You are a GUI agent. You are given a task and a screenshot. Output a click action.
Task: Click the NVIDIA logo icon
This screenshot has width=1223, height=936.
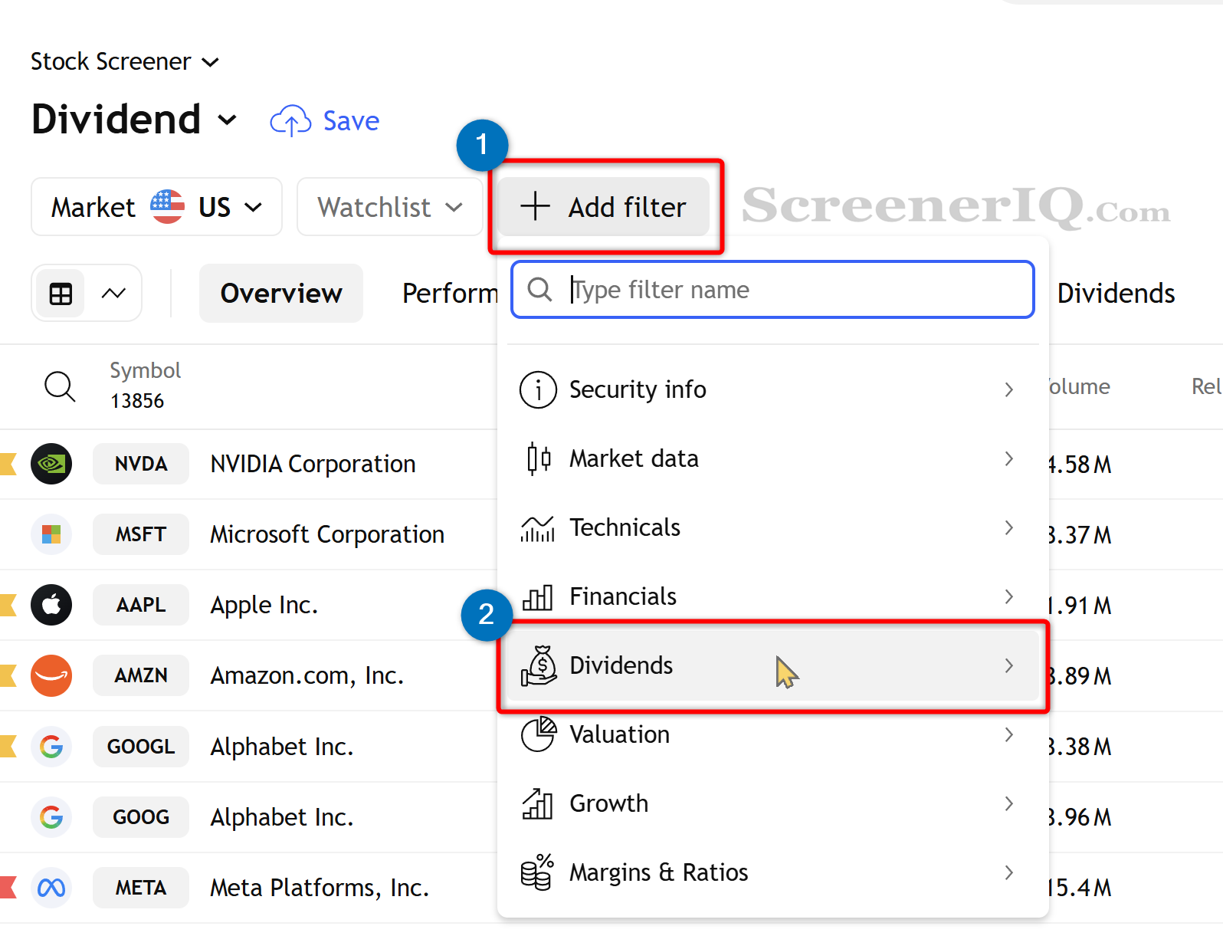coord(51,464)
